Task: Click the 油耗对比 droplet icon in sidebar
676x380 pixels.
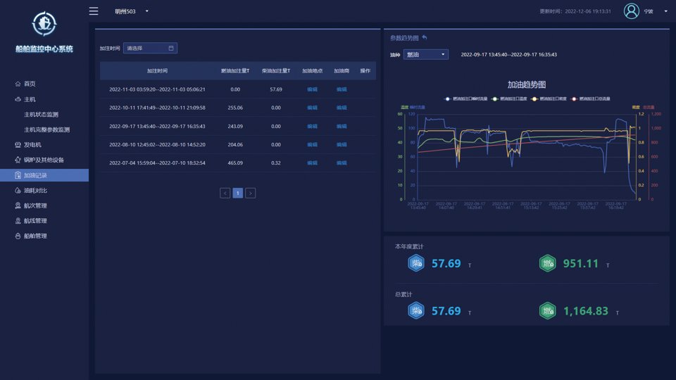Action: click(x=18, y=191)
